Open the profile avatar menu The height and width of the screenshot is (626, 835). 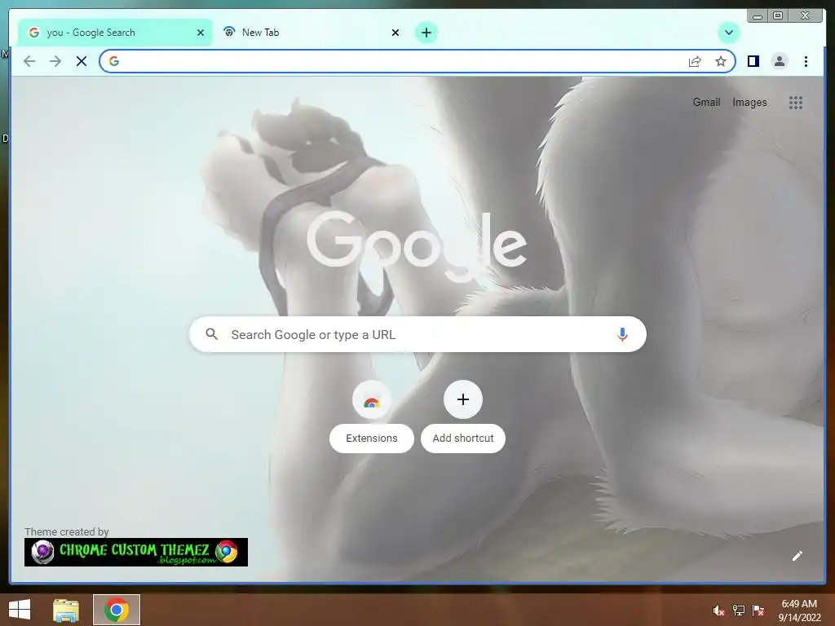pyautogui.click(x=779, y=61)
